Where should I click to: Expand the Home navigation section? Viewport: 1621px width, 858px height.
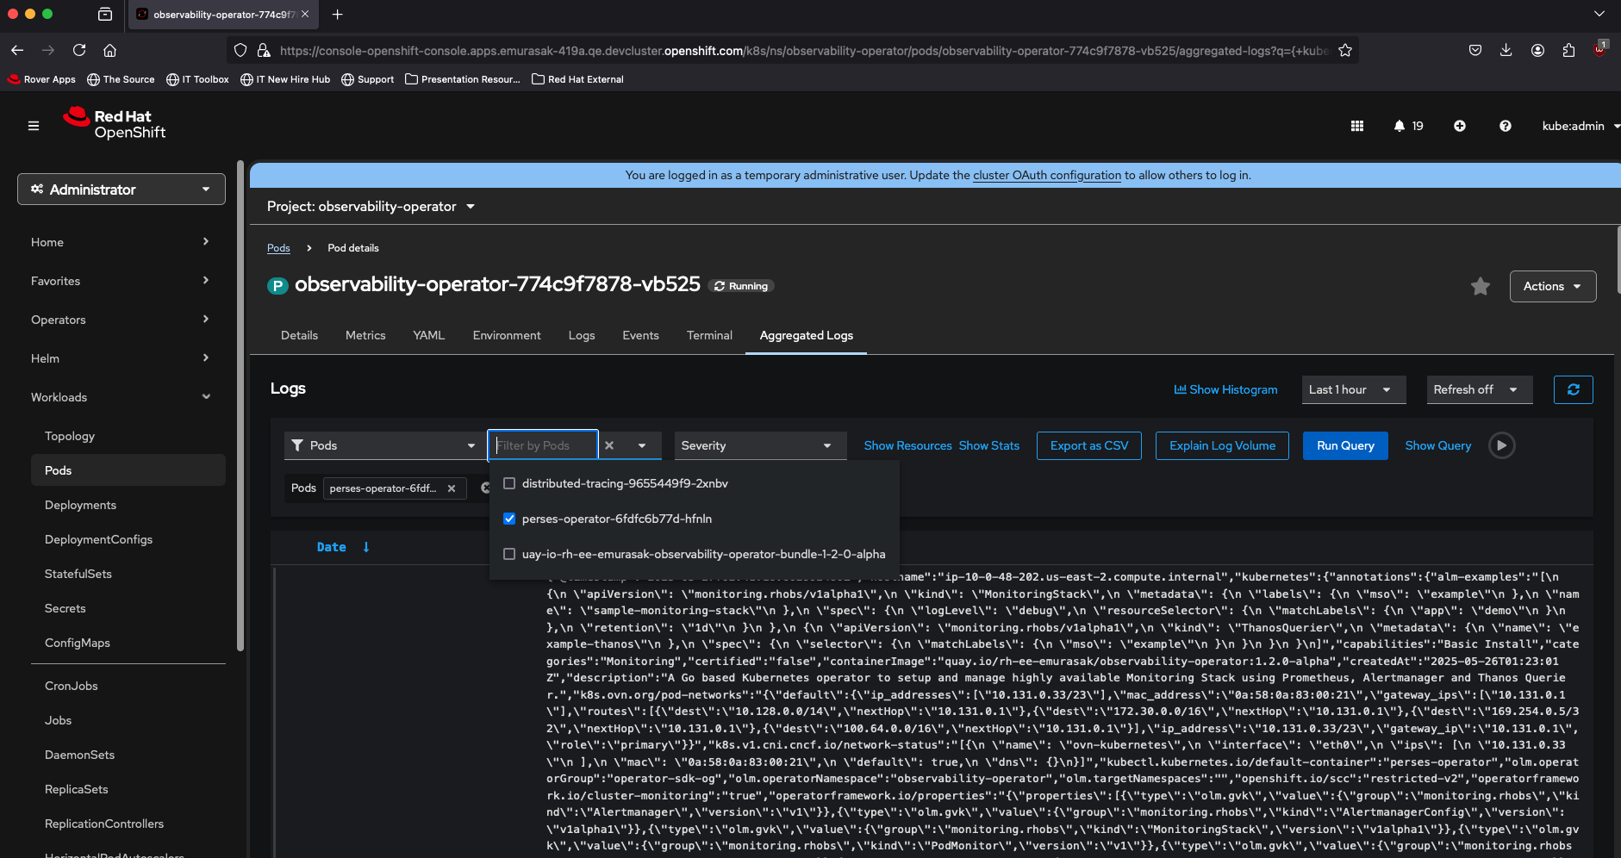click(121, 242)
